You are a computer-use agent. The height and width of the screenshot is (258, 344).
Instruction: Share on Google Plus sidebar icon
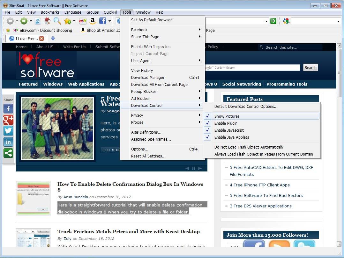pos(8,120)
